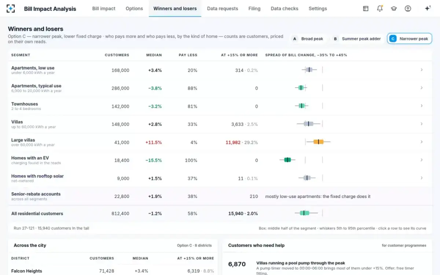
Task: Click Falcon Heights district row
Action: pos(113,271)
